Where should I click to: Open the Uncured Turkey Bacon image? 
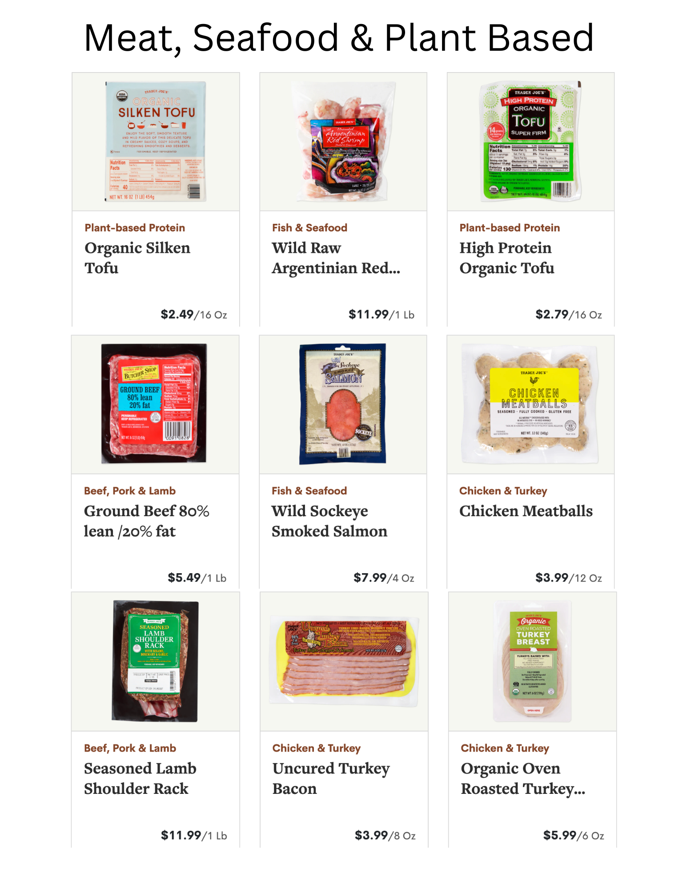click(x=344, y=661)
